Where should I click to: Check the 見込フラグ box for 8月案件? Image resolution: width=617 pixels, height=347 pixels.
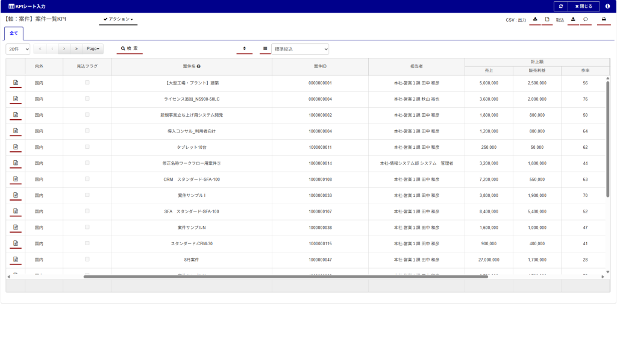(87, 260)
